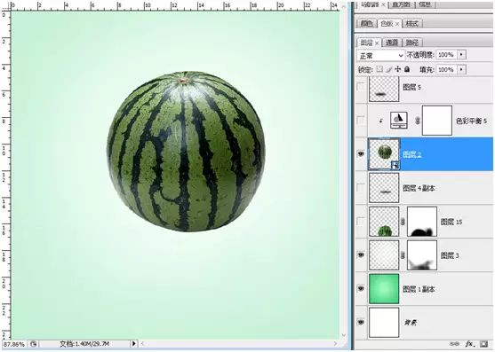Click the 87.86% zoom level field
The image size is (495, 352).
click(14, 344)
